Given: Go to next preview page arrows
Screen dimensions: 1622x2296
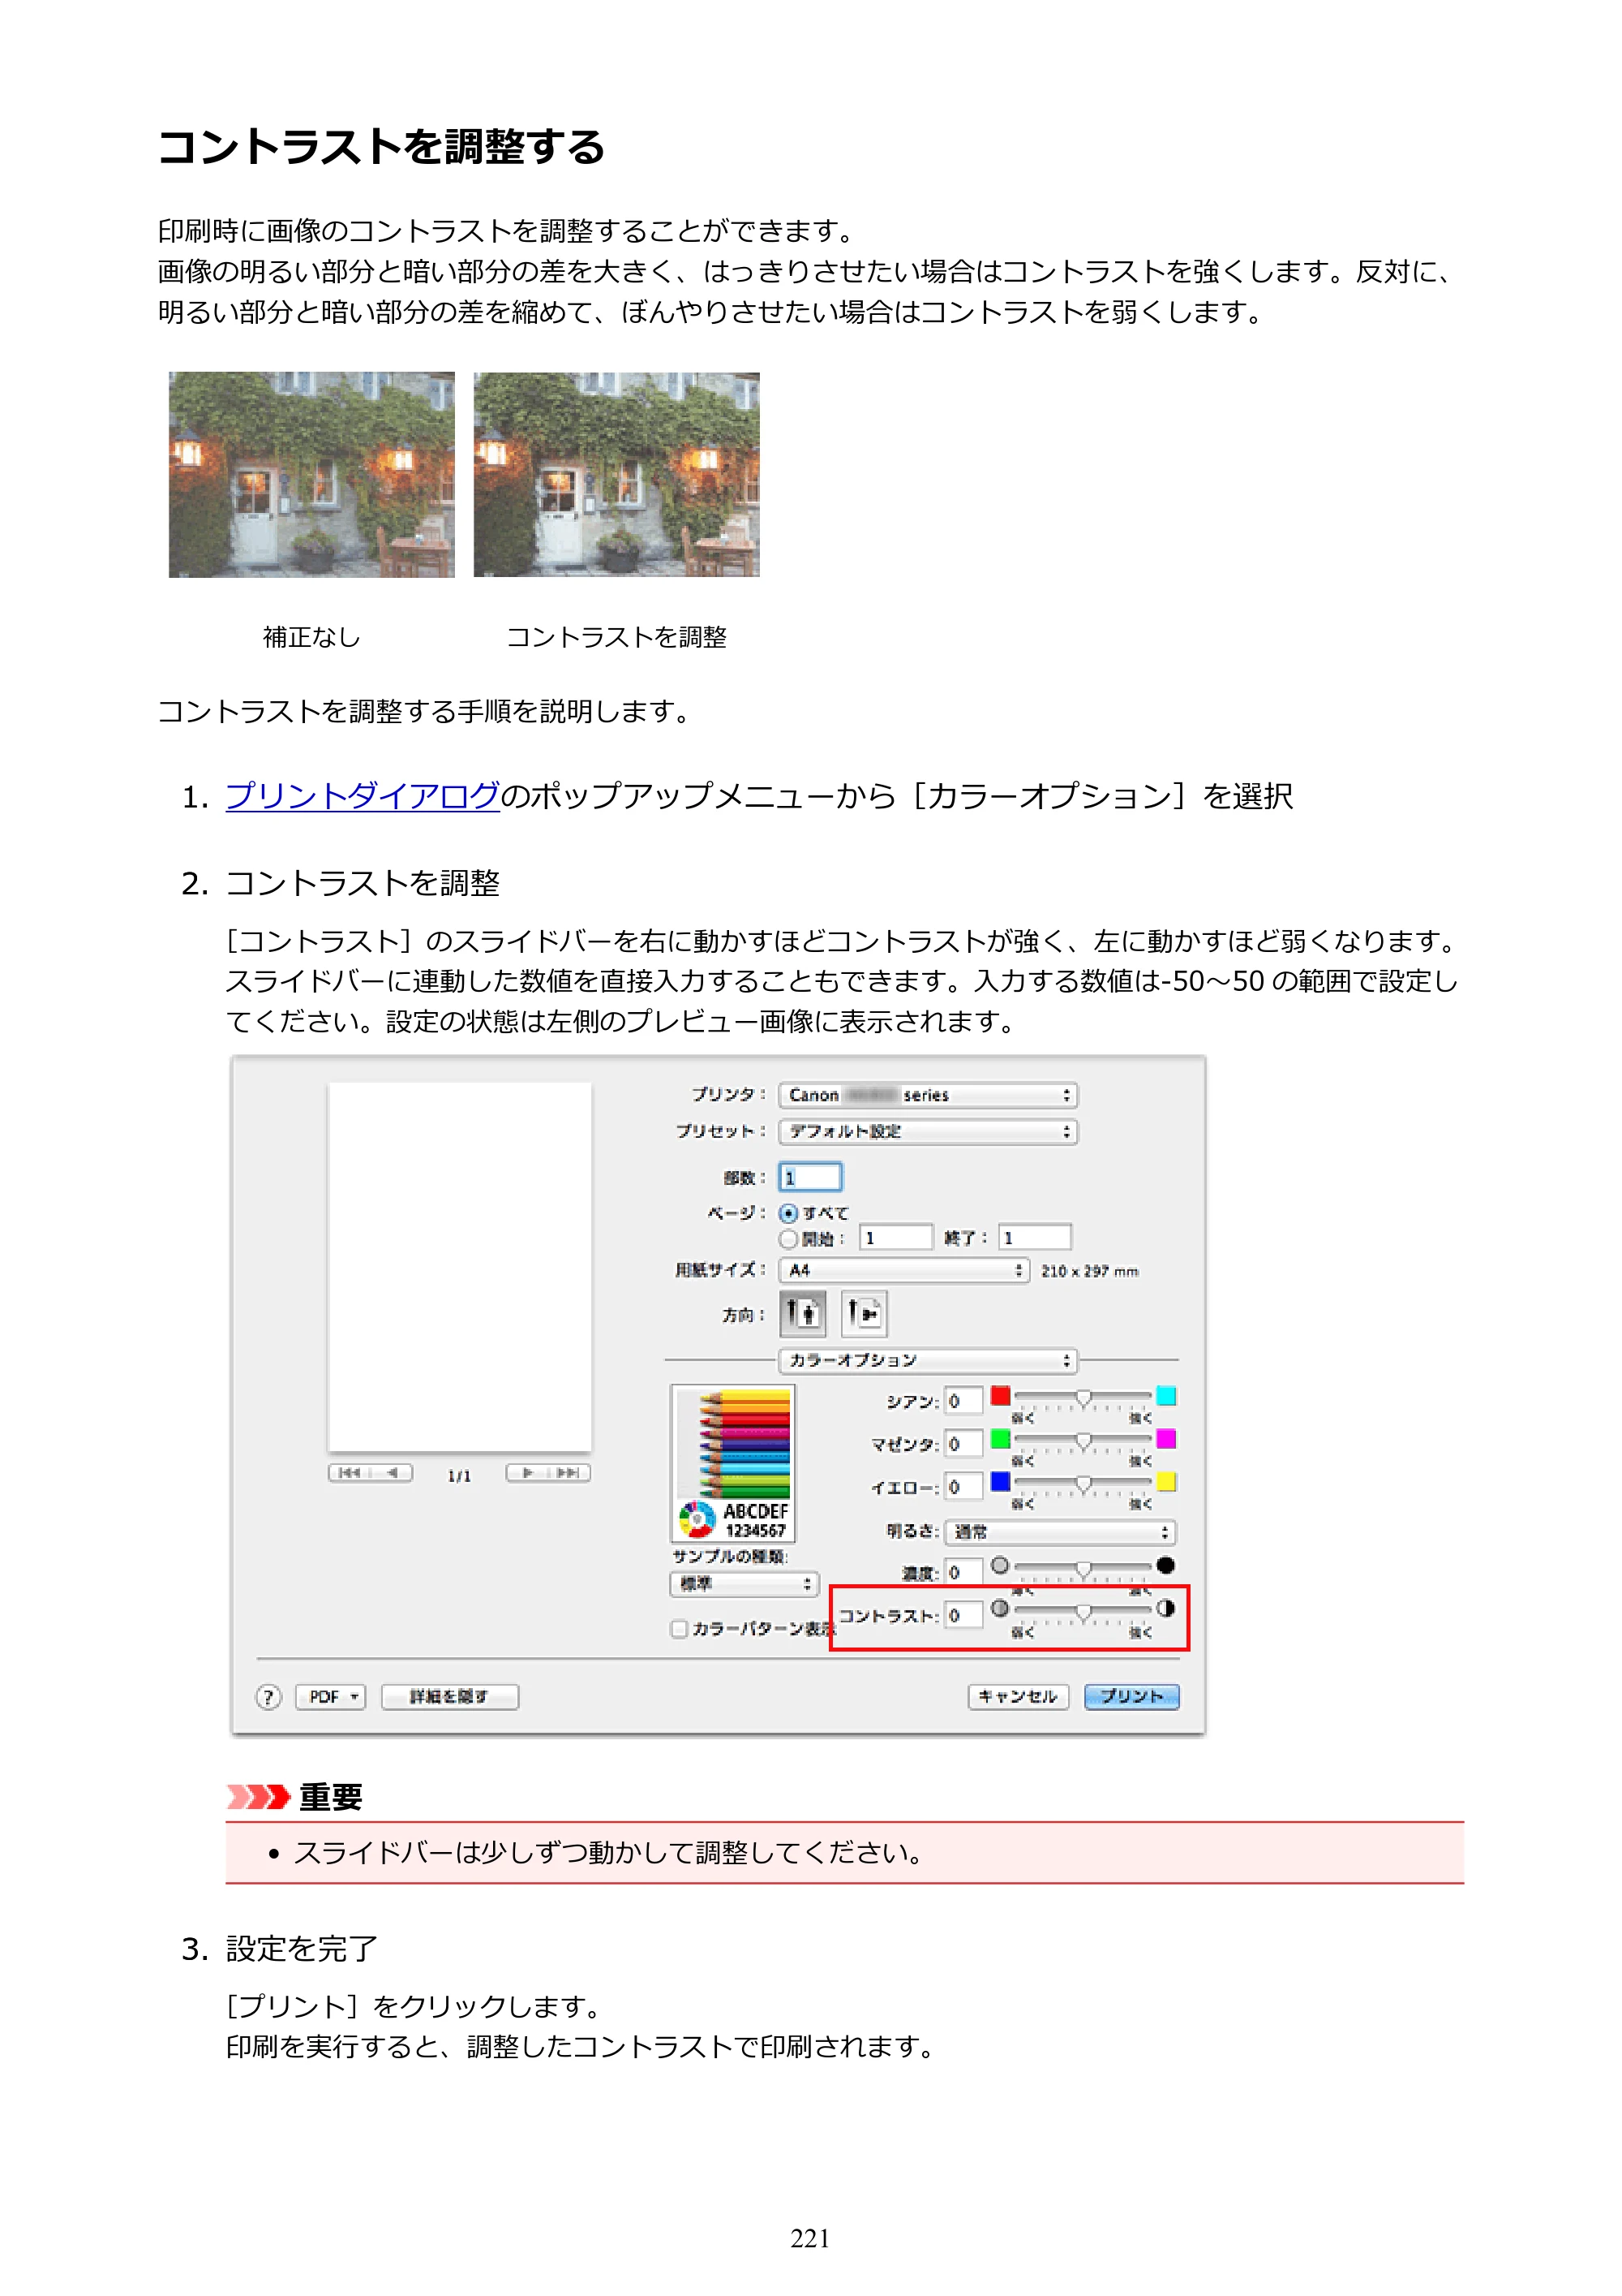Looking at the screenshot, I should (549, 1472).
